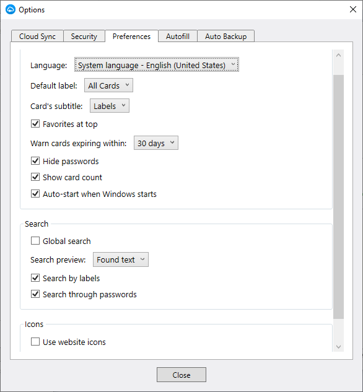Close the Options window with X
Viewport: 363px width, 392px height.
tap(353, 9)
